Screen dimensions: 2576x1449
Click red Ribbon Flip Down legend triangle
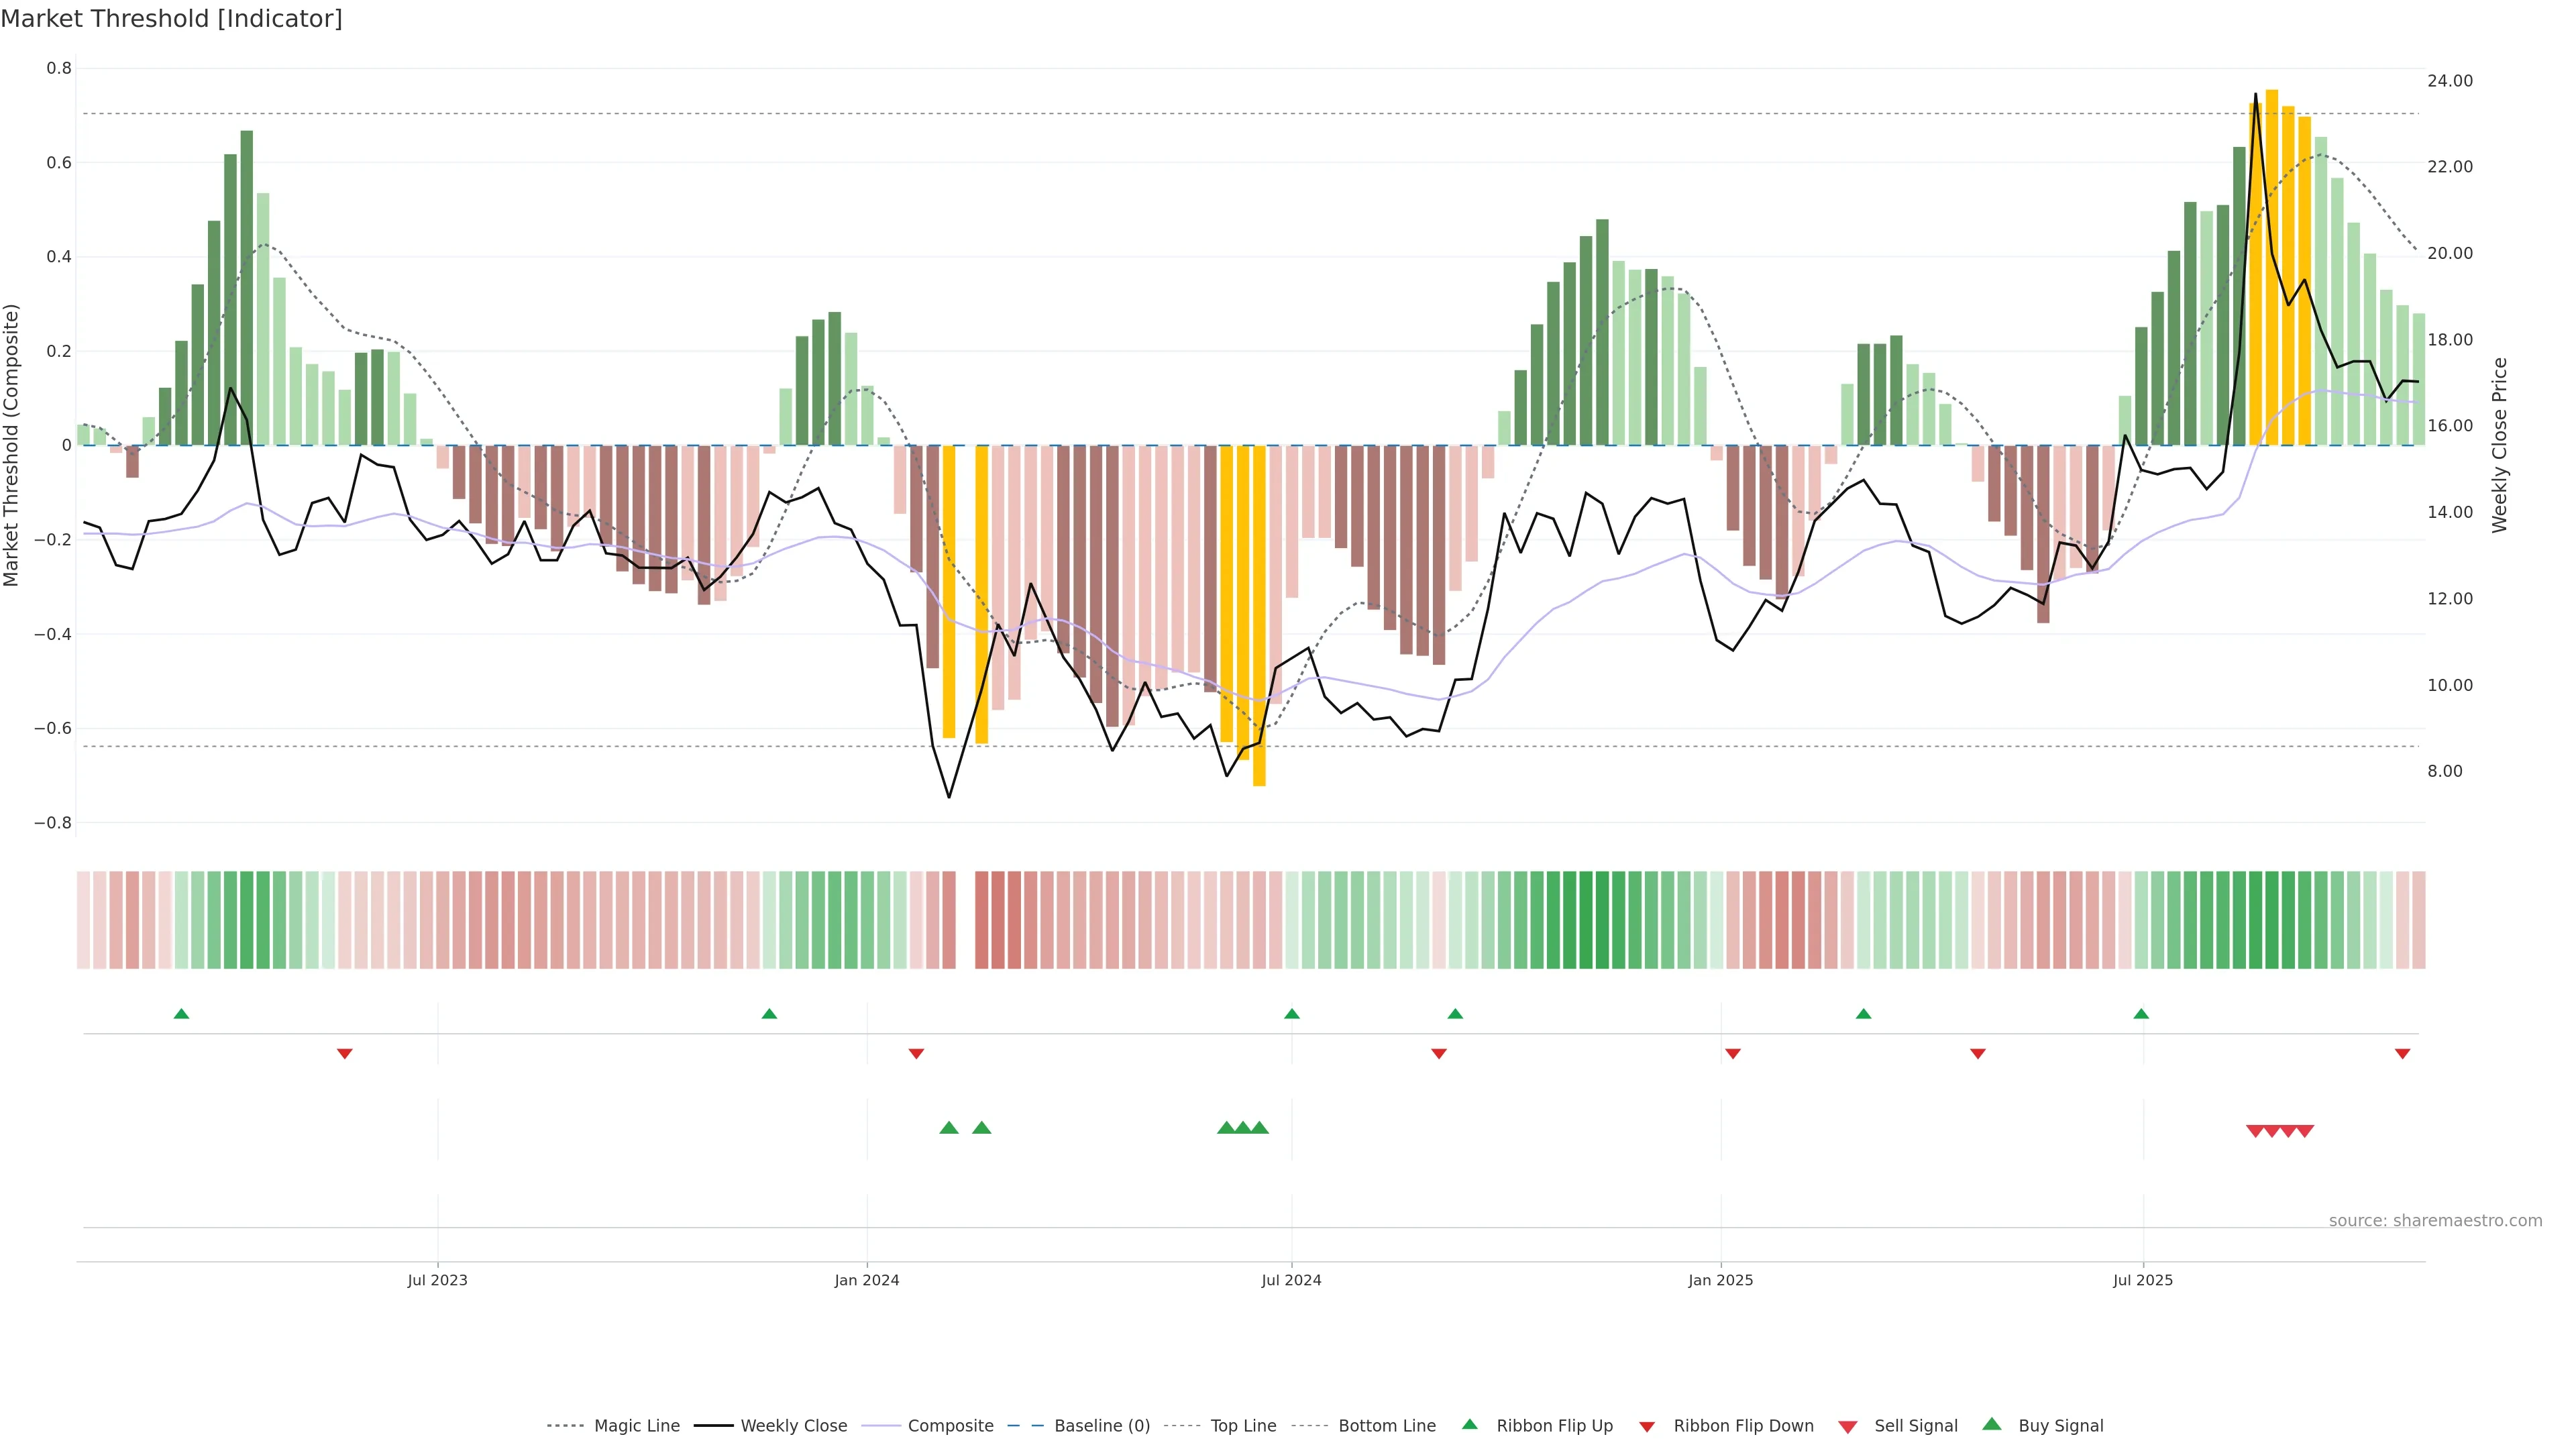click(x=1647, y=1427)
